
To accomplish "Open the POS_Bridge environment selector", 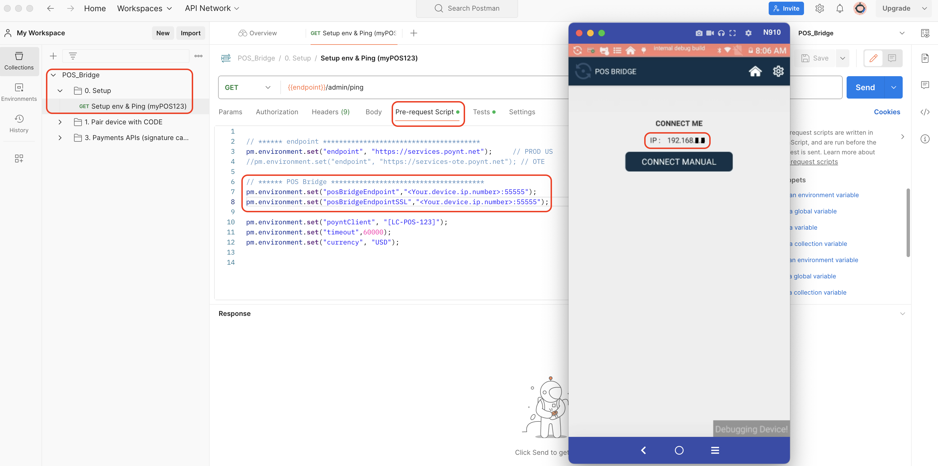I will [851, 33].
